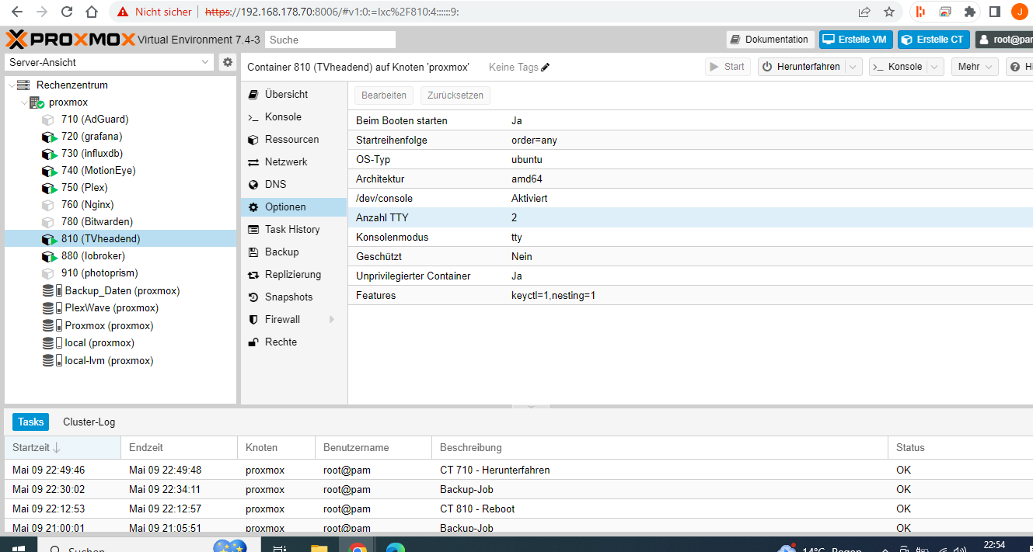
Task: Select container 740 (MotionEye)
Action: pos(98,170)
